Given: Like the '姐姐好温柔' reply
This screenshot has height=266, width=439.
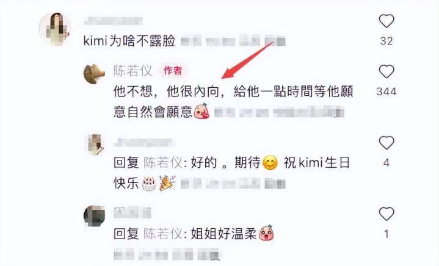Looking at the screenshot, I should (x=386, y=214).
